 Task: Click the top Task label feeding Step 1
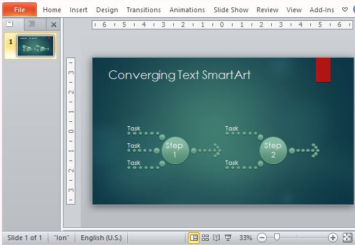(x=133, y=128)
